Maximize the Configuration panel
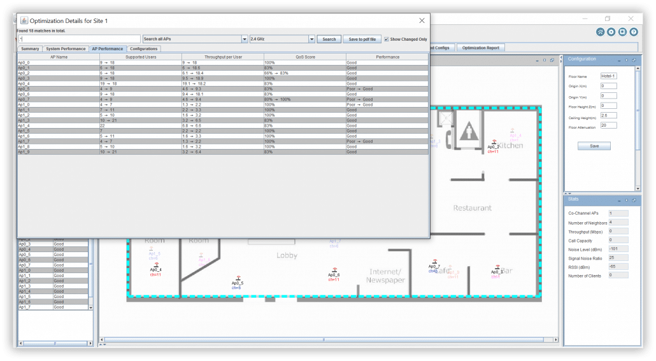The height and width of the screenshot is (361, 656). 627,60
